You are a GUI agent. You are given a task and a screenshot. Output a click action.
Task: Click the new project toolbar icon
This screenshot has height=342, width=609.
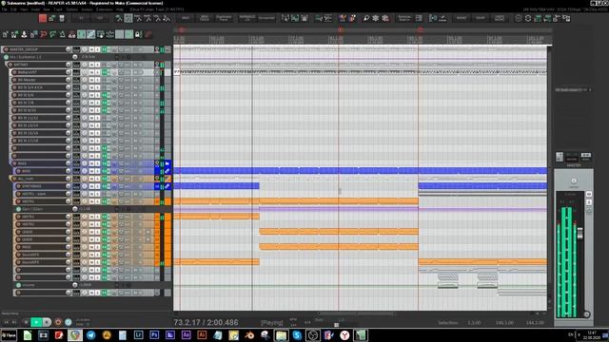pos(5,34)
